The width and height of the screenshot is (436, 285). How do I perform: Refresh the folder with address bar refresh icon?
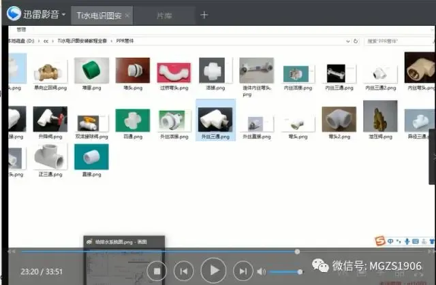pos(356,41)
